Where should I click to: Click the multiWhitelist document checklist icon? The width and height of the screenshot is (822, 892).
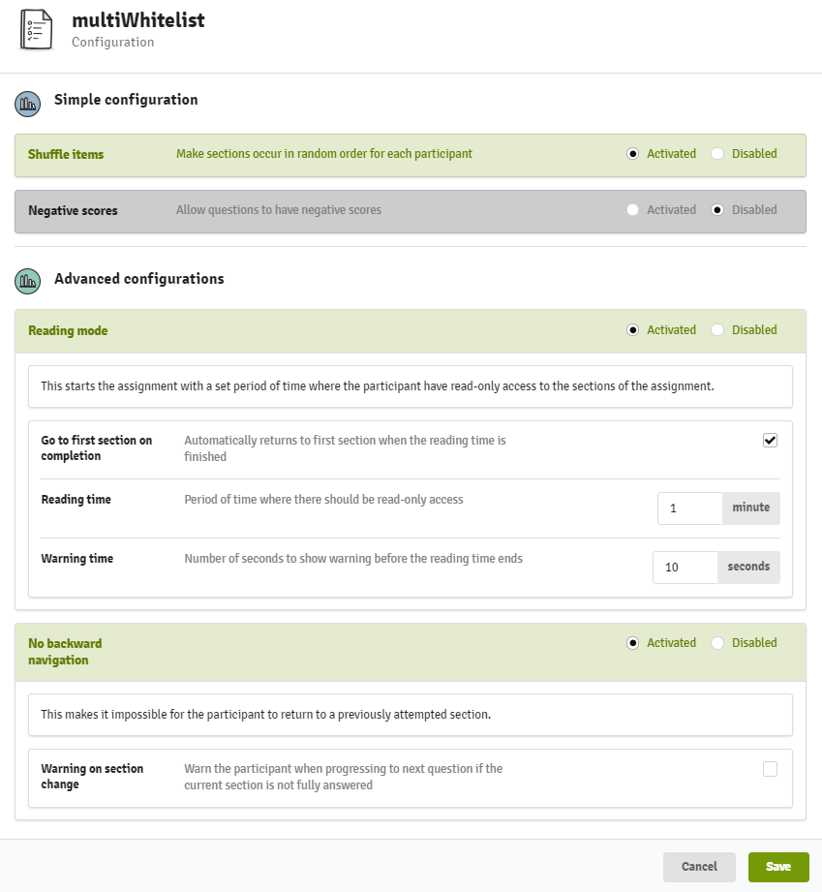[36, 30]
